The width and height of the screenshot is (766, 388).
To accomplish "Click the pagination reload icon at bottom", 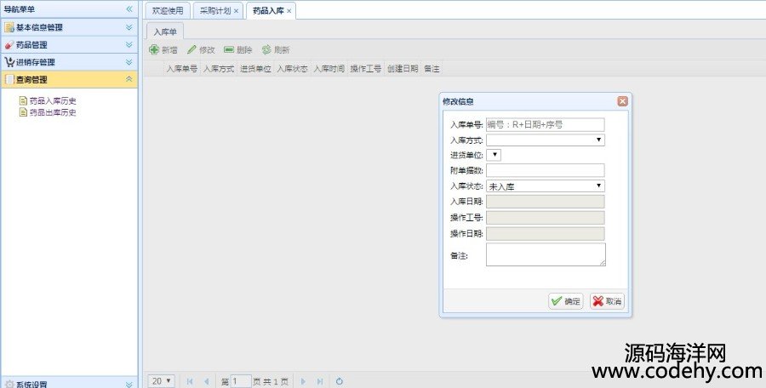I will point(339,381).
